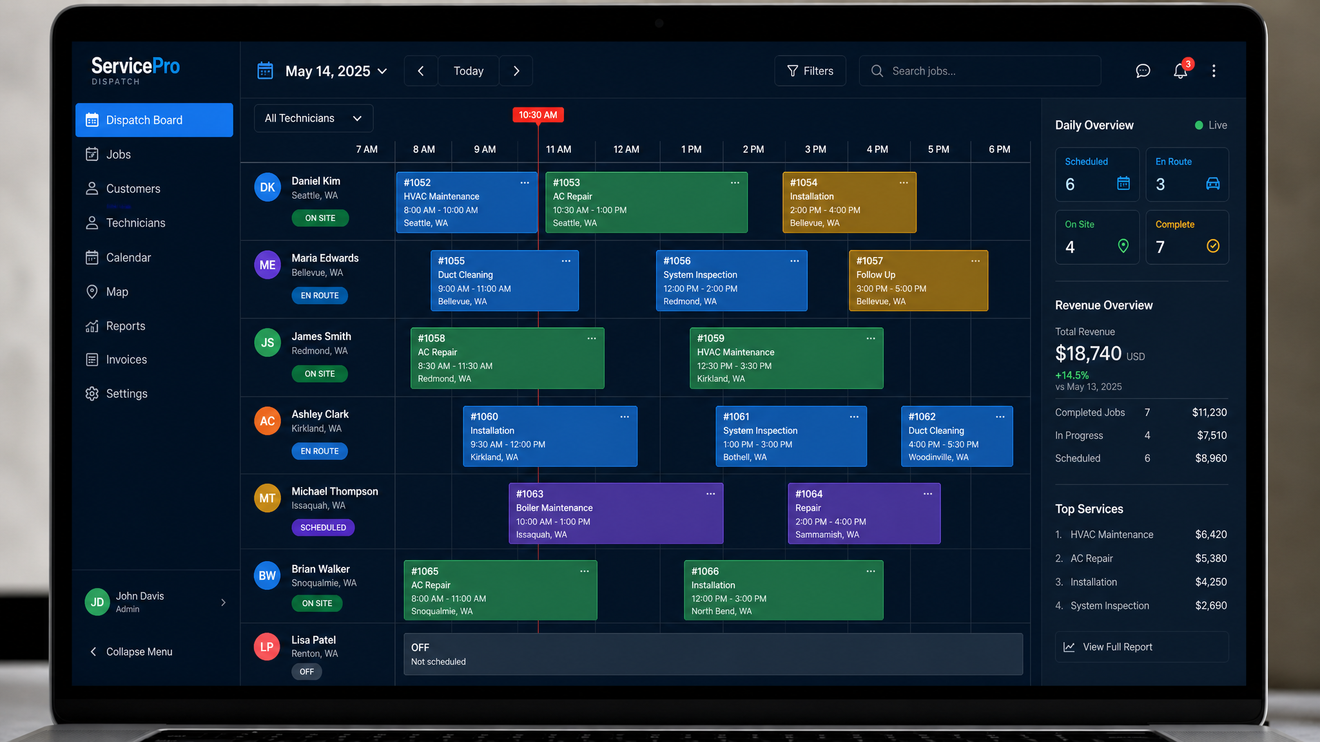Expand John Davis Admin profile chevron
Image resolution: width=1320 pixels, height=742 pixels.
click(224, 603)
